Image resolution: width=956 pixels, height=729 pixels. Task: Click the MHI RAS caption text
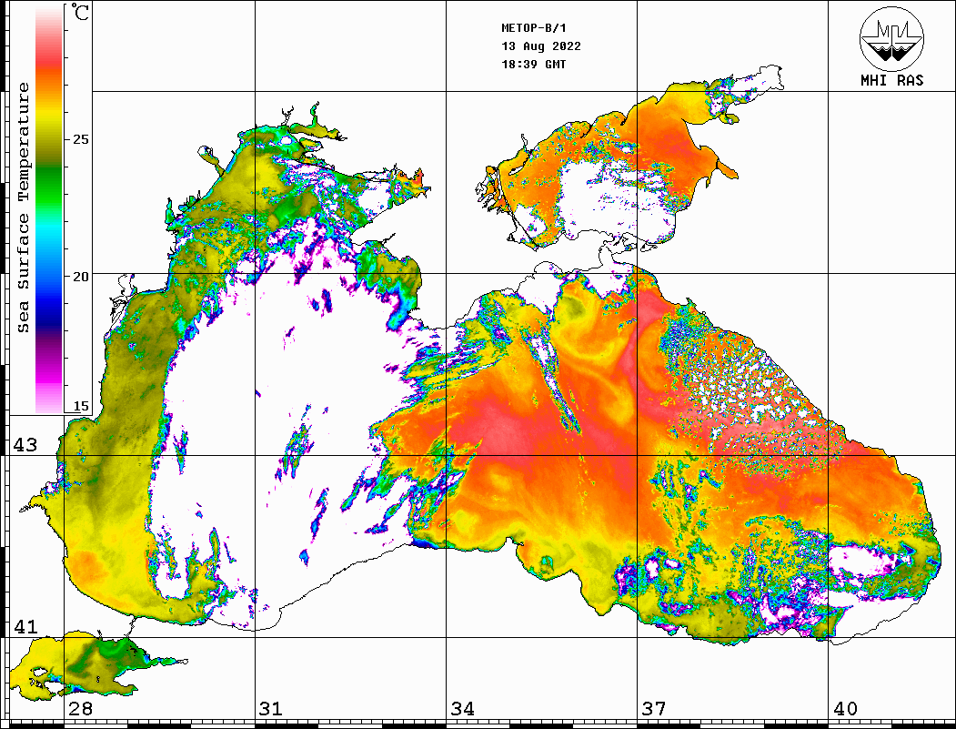pos(892,80)
